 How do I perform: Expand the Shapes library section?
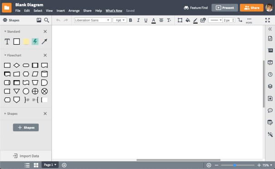(5, 113)
